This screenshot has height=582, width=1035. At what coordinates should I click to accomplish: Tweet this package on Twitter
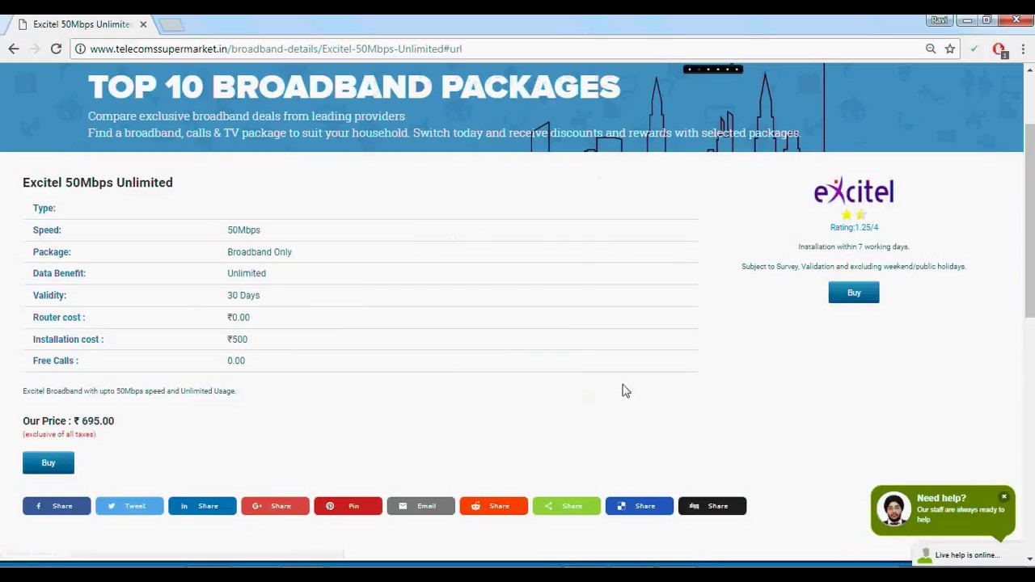point(129,506)
